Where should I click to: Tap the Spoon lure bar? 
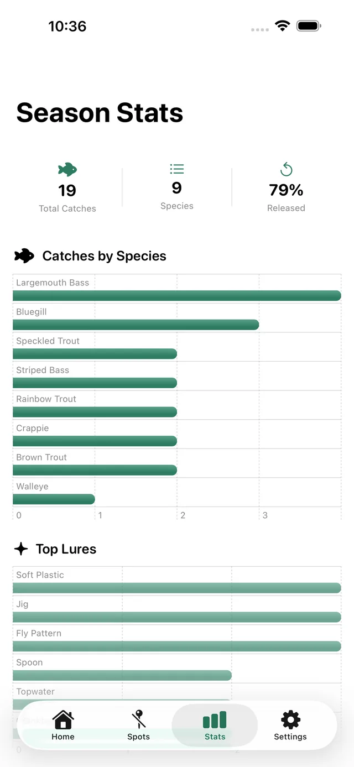pyautogui.click(x=122, y=675)
